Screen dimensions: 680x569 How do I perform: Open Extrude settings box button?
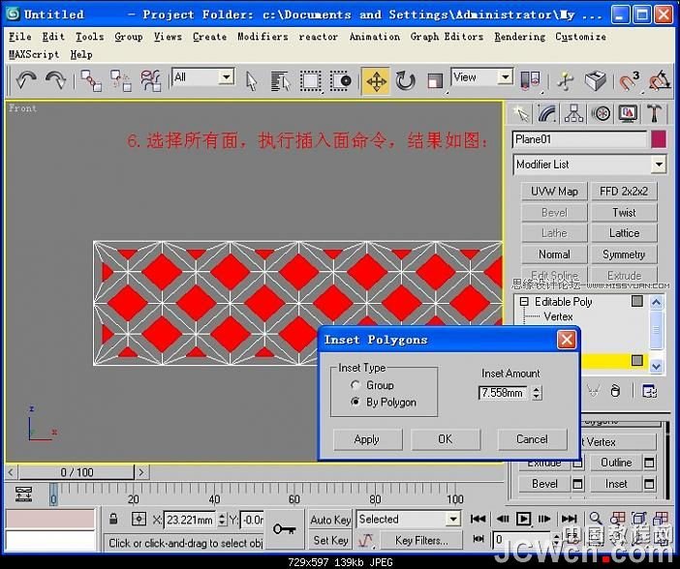(577, 463)
